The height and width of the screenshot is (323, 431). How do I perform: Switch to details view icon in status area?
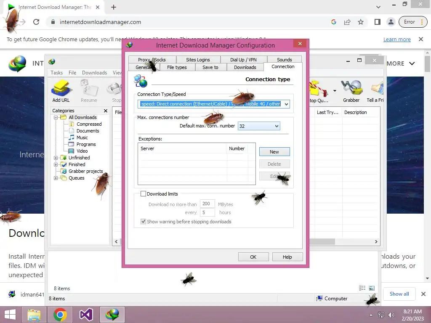click(362, 288)
